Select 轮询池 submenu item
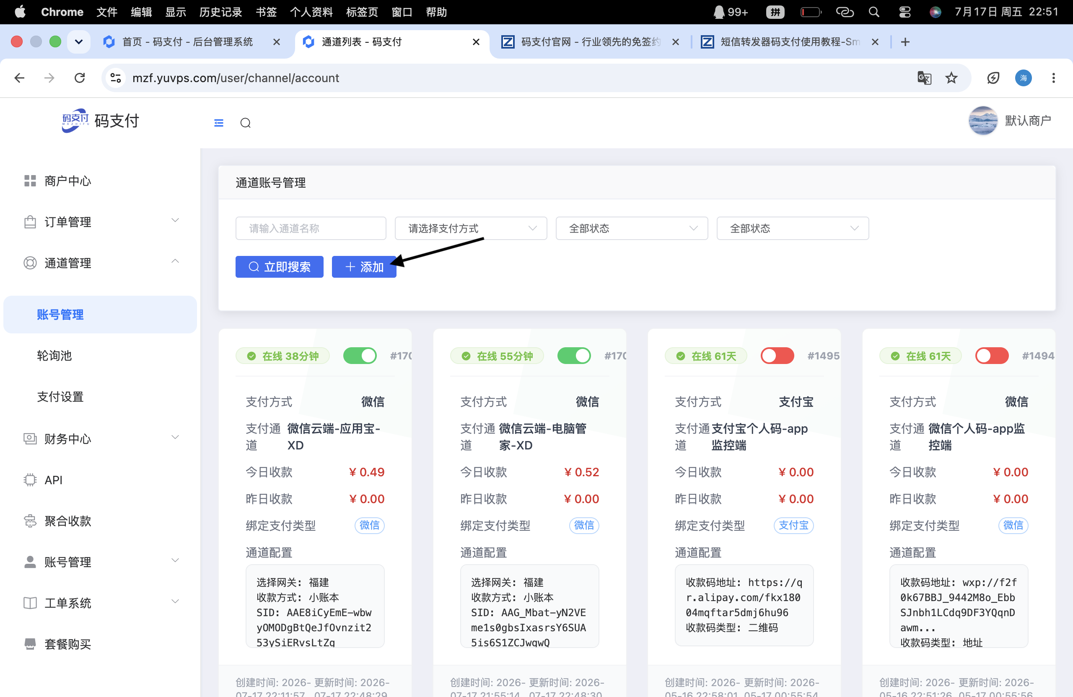This screenshot has width=1073, height=697. point(100,356)
